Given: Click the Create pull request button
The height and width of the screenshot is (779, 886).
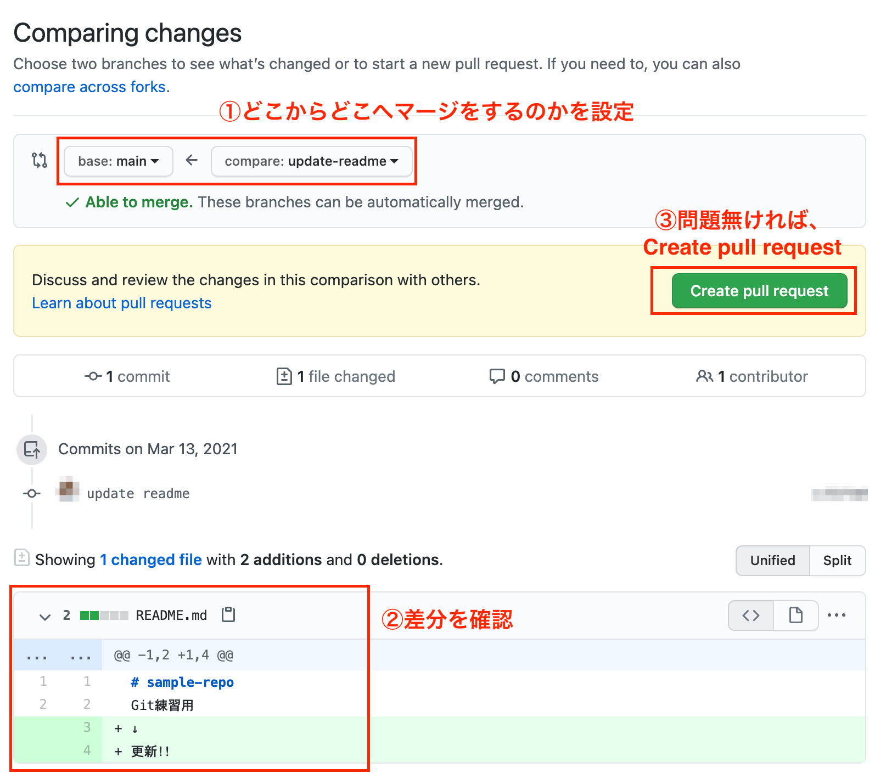Looking at the screenshot, I should pyautogui.click(x=759, y=291).
